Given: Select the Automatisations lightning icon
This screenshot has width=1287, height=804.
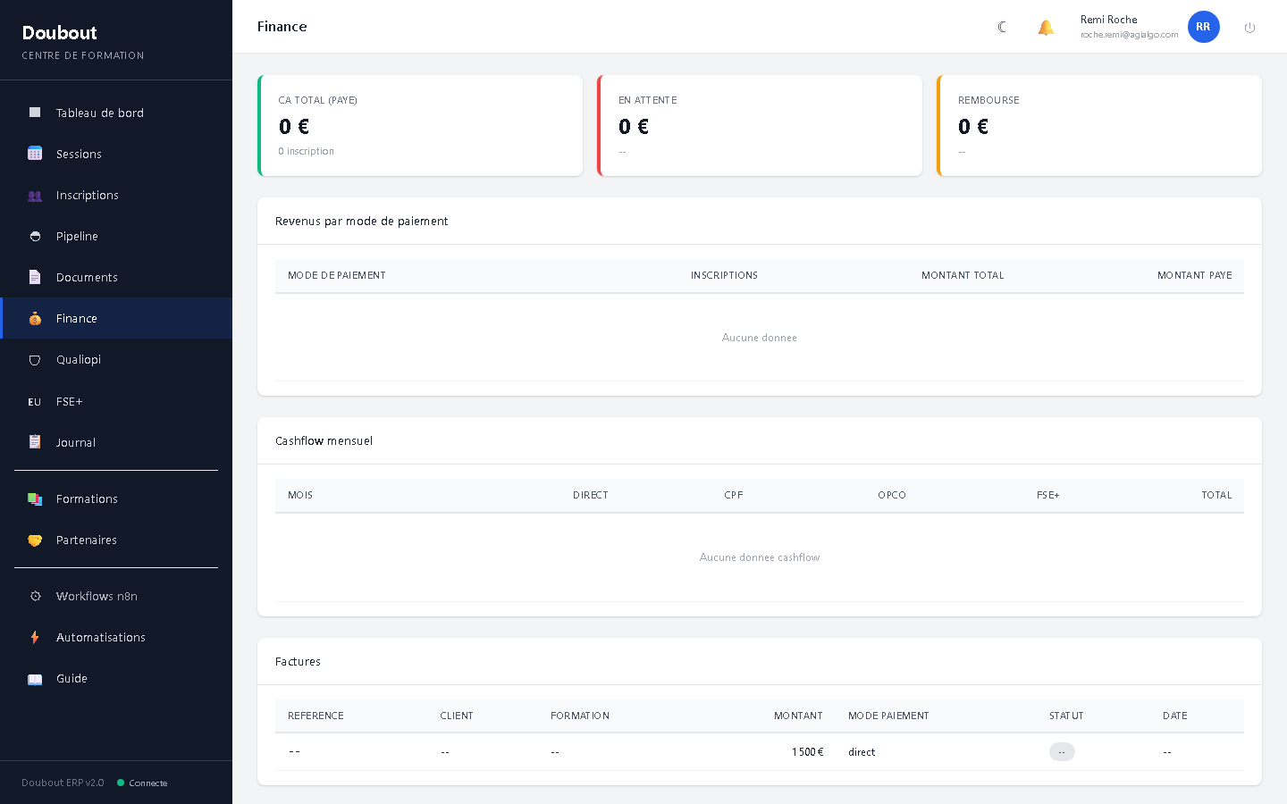Looking at the screenshot, I should coord(34,637).
